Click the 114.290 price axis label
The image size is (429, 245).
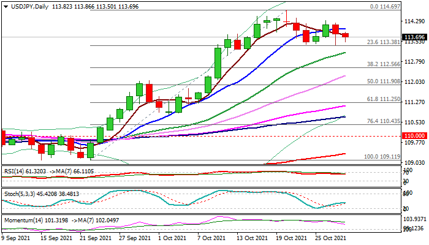pos(415,21)
